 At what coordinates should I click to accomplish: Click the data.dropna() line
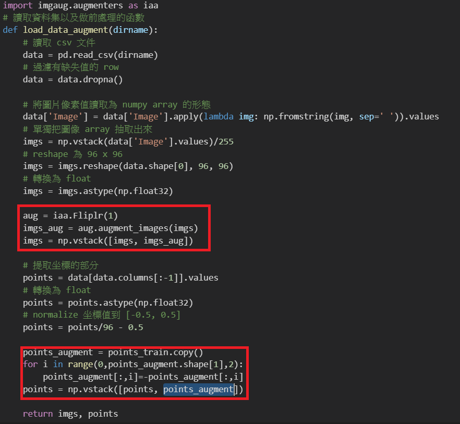[73, 79]
